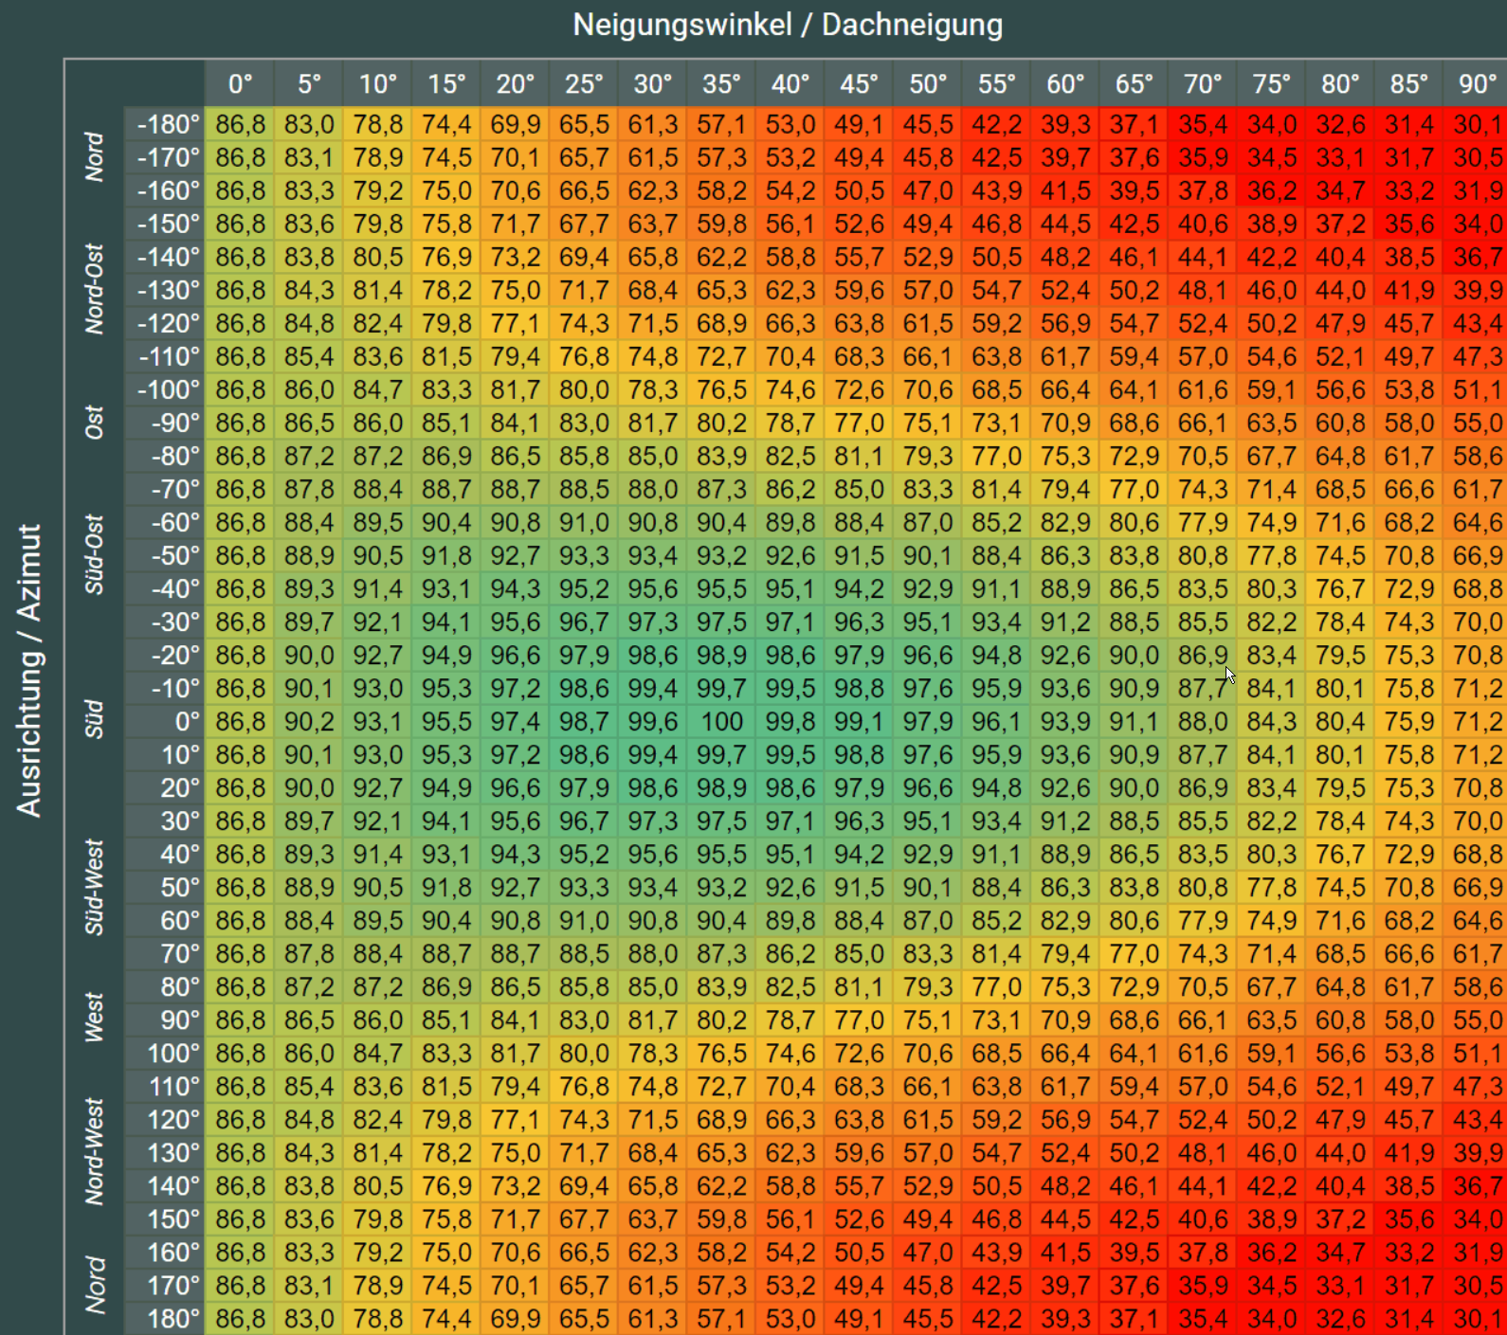
Task: Click the 180° azimuth row label
Action: point(165,1318)
